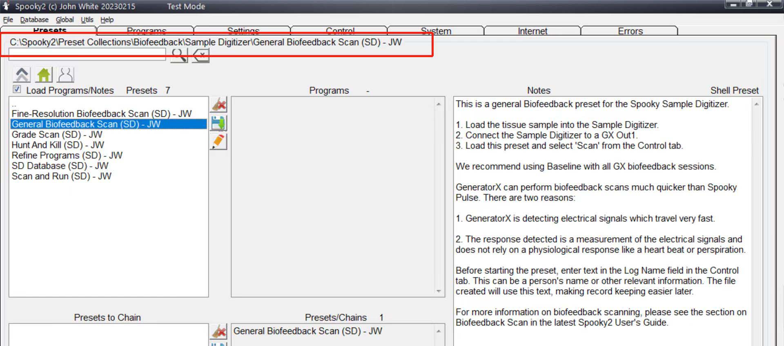Switch to the Errors tab

pyautogui.click(x=630, y=31)
